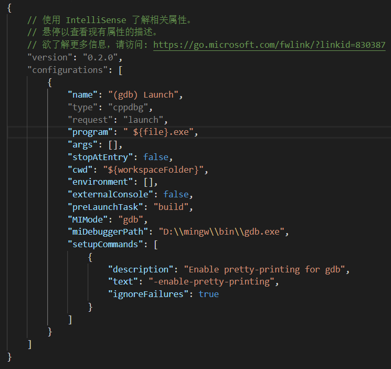This screenshot has width=391, height=369.
Task: Click the "cwd" property key
Action: (80, 170)
